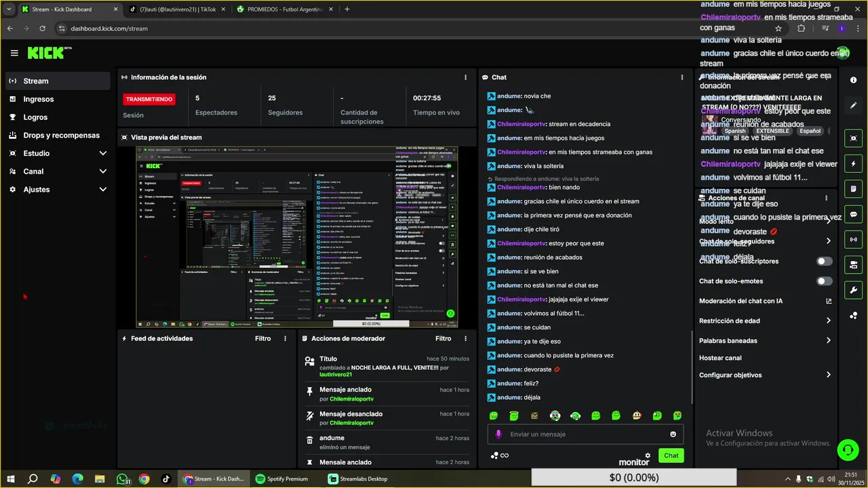The image size is (868, 488).
Task: Open options menu for Información de la sesión
Action: (x=465, y=77)
